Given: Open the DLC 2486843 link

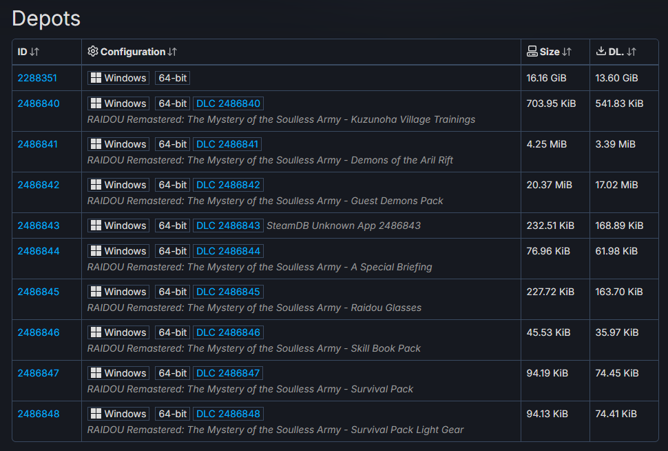Looking at the screenshot, I should pyautogui.click(x=228, y=226).
